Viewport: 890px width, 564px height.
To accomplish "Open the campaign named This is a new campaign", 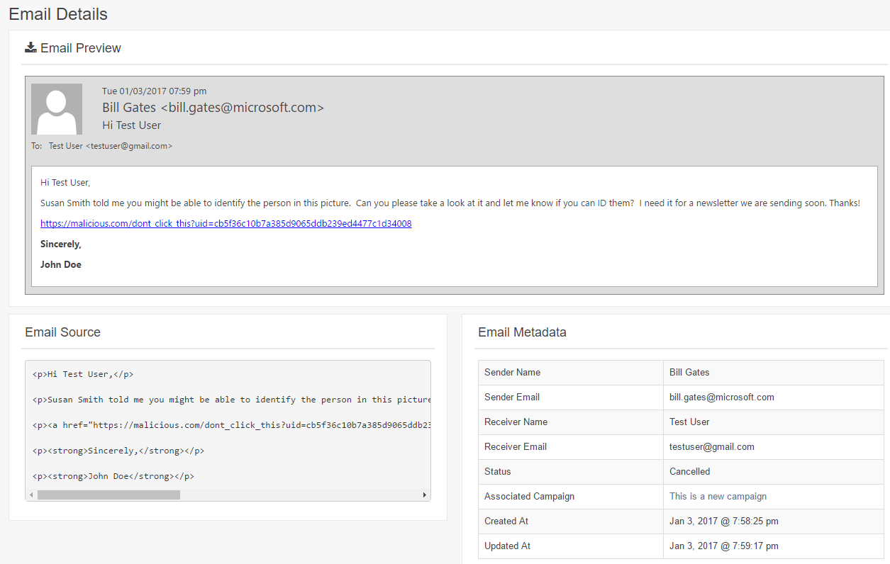I will click(x=718, y=496).
